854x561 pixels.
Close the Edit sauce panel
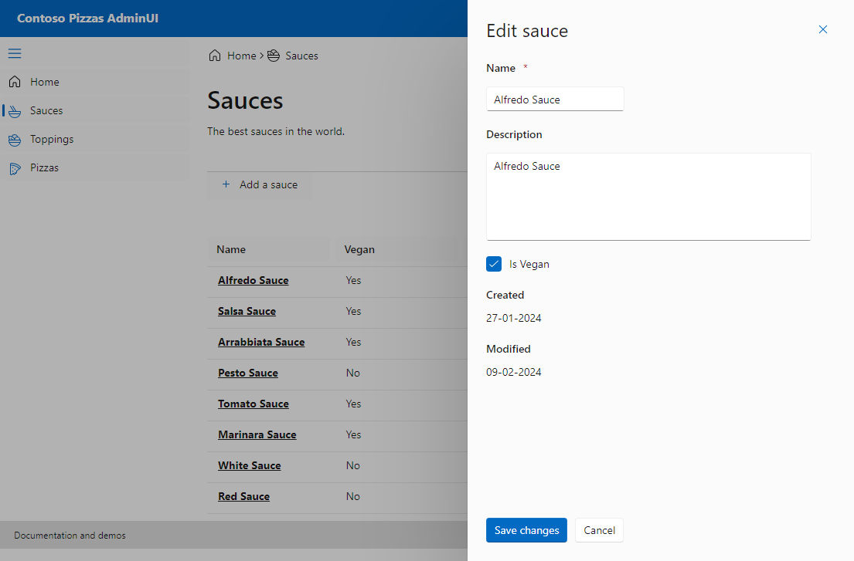coord(823,29)
